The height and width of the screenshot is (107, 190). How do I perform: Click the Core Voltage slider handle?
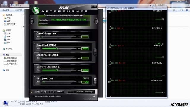[42, 37]
